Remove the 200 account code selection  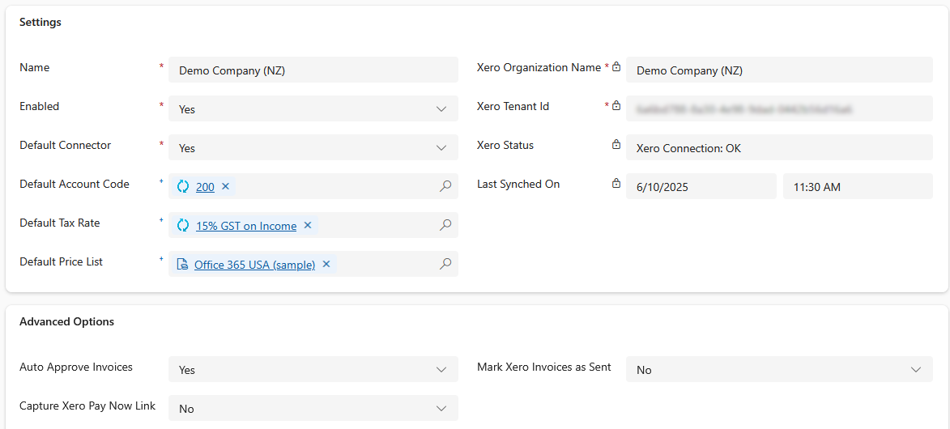pyautogui.click(x=226, y=187)
